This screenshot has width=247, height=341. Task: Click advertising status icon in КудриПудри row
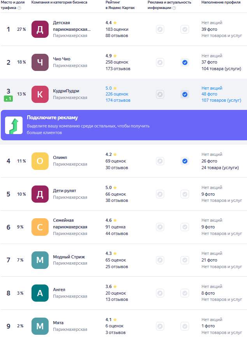(160, 94)
